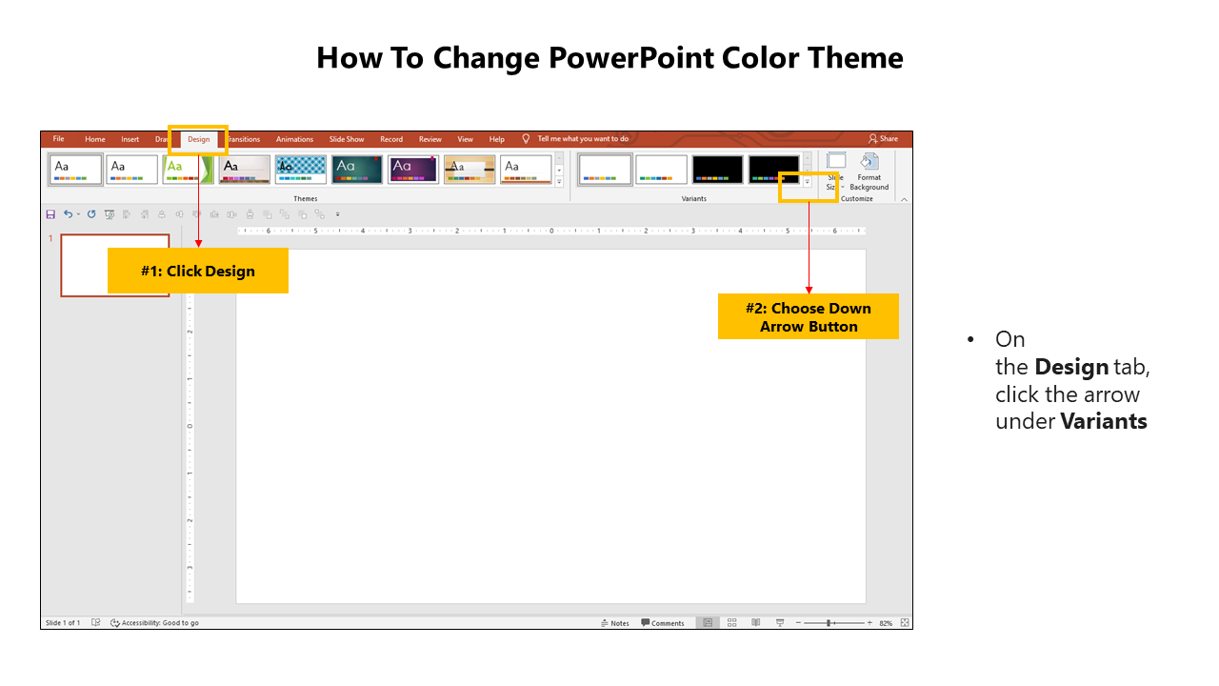
Task: Select the first white variant thumbnail
Action: [605, 170]
